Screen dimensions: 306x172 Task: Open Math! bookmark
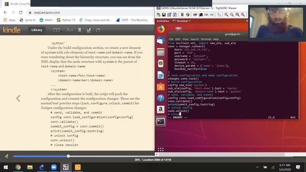pos(46,20)
